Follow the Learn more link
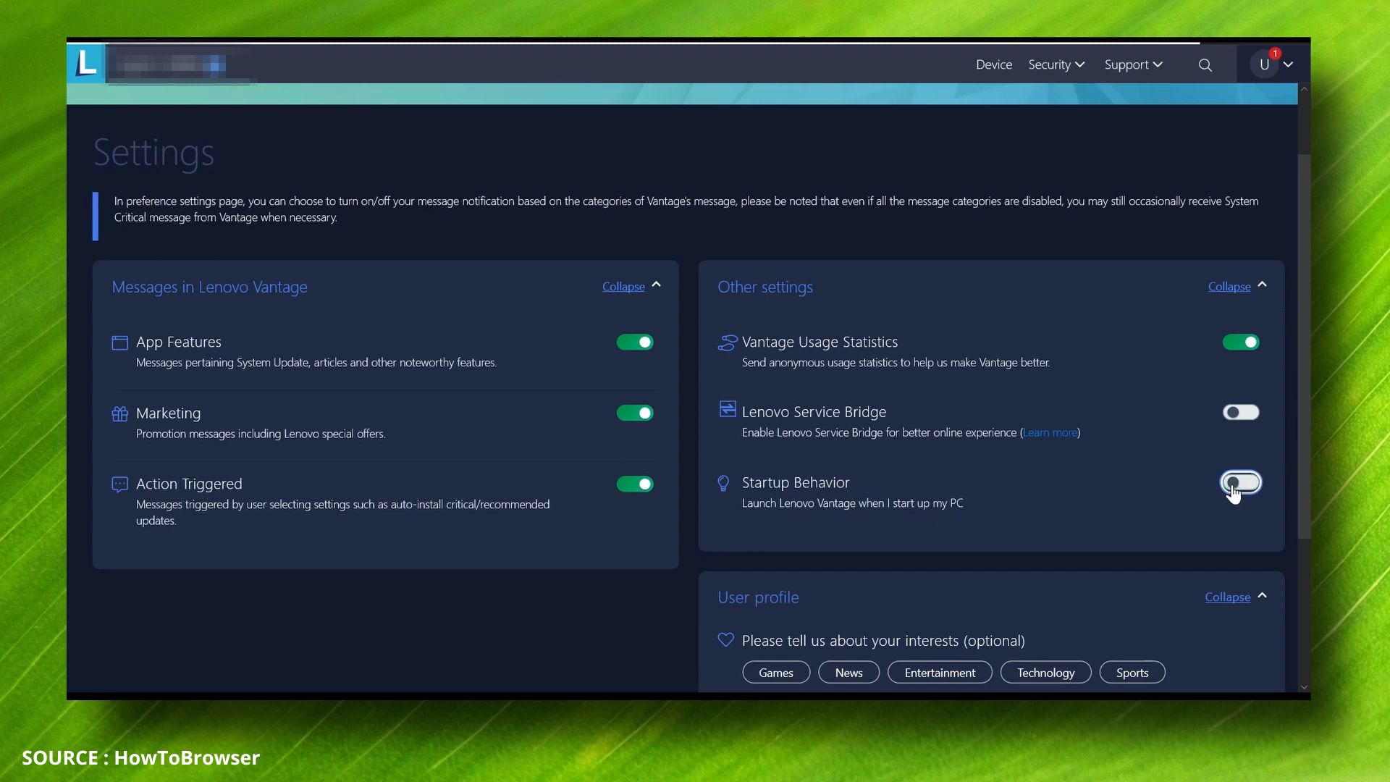Screen dimensions: 1390x782 tap(1050, 433)
